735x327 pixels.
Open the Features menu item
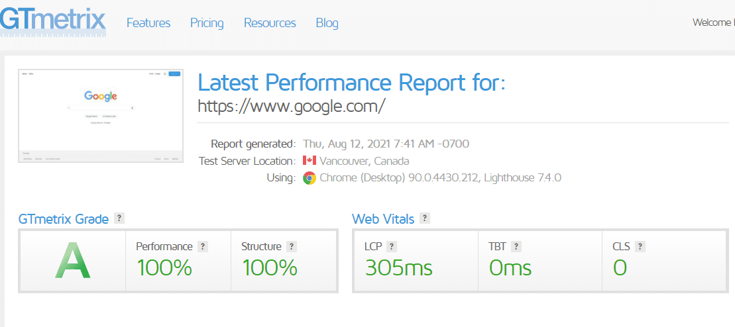pos(148,23)
